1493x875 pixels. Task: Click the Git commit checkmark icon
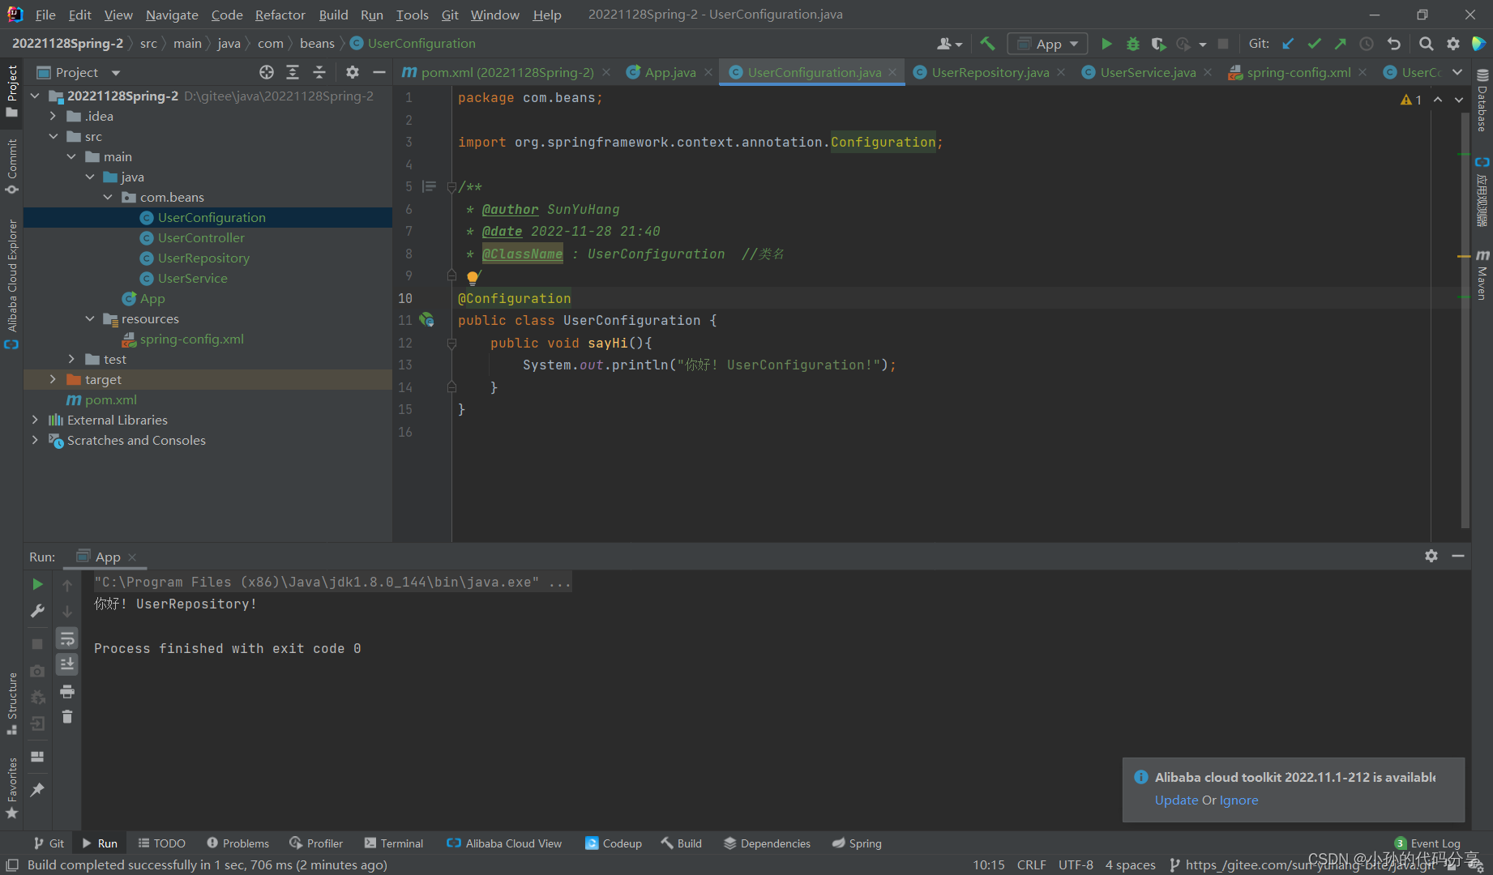(1314, 44)
